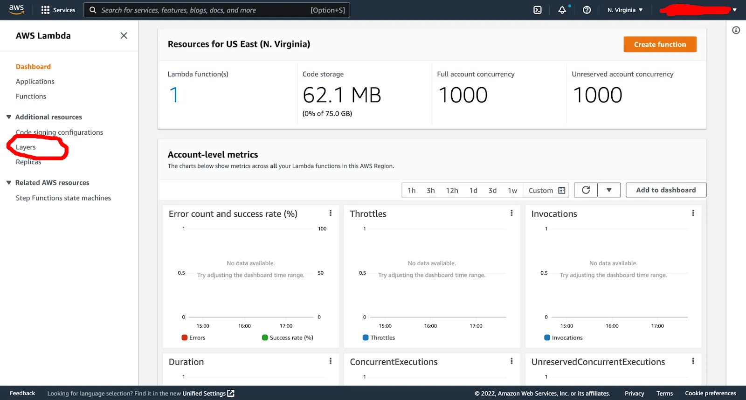Select the 3d time range

(x=492, y=190)
